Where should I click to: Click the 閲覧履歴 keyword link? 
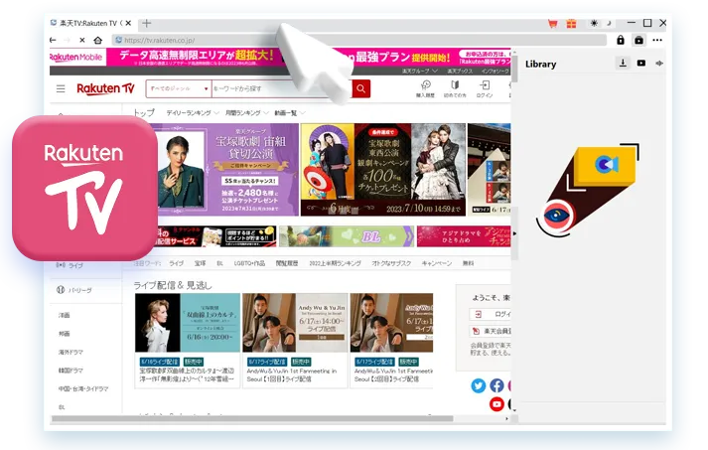287,263
